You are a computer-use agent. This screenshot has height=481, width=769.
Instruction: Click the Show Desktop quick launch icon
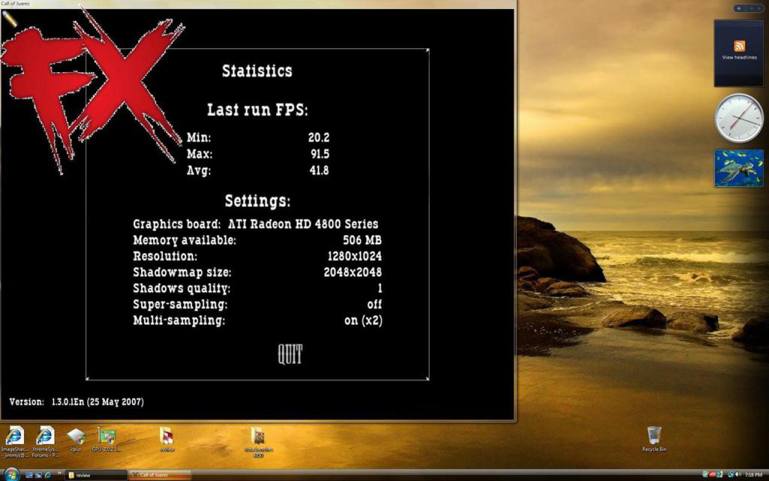click(29, 475)
